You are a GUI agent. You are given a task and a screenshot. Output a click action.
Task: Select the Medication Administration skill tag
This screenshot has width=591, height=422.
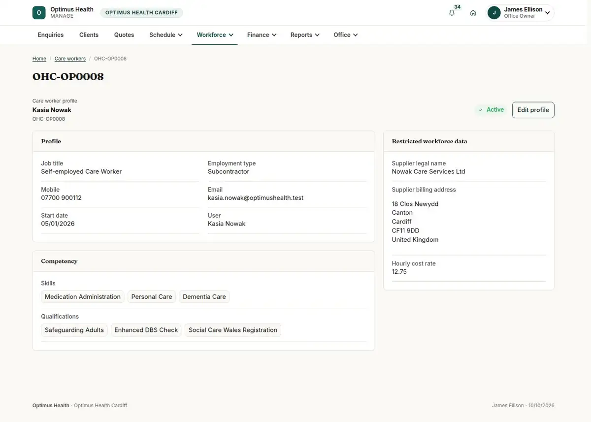(83, 297)
